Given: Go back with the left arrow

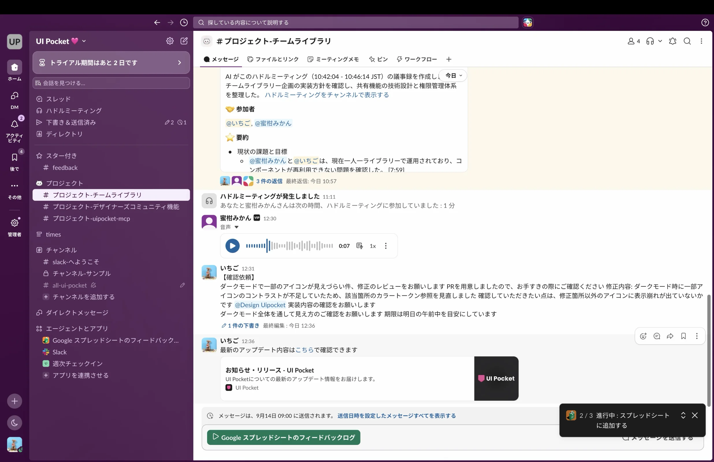Looking at the screenshot, I should [x=157, y=23].
